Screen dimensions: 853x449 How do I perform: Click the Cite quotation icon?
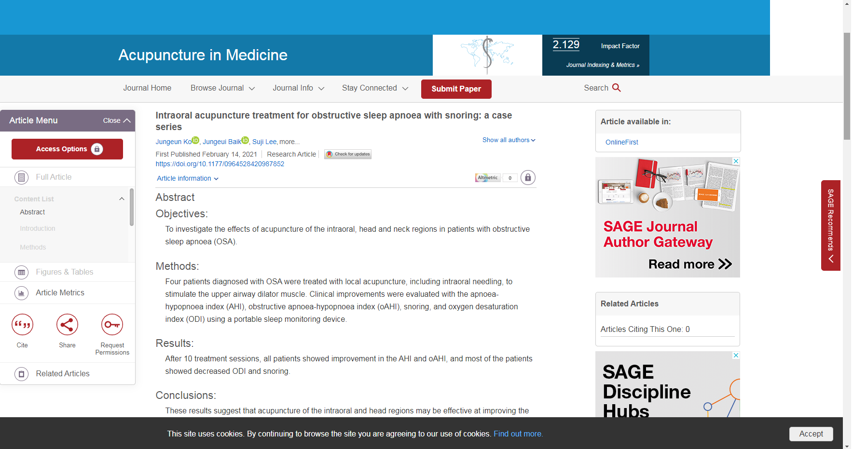22,325
